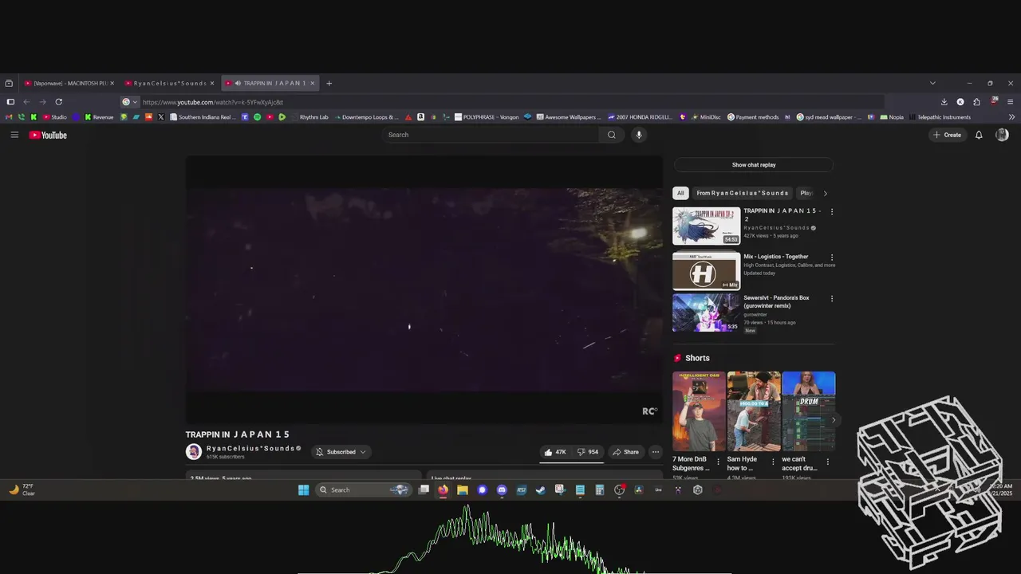Open more options for Sewerslvt Pandora's Box
Image resolution: width=1021 pixels, height=574 pixels.
(x=832, y=299)
